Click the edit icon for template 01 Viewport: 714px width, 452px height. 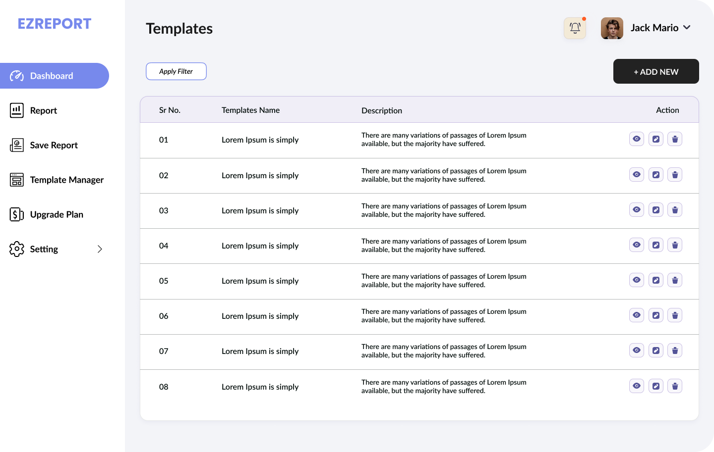click(655, 139)
